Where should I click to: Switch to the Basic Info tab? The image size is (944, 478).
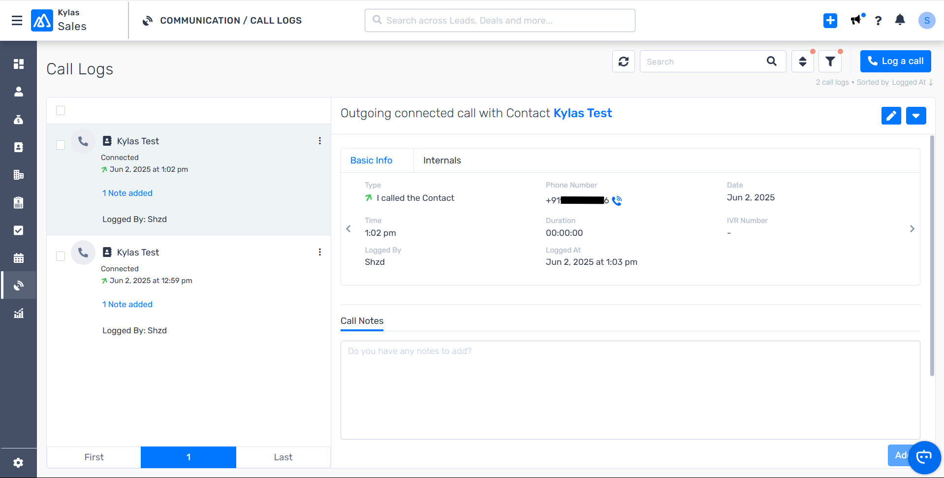371,160
